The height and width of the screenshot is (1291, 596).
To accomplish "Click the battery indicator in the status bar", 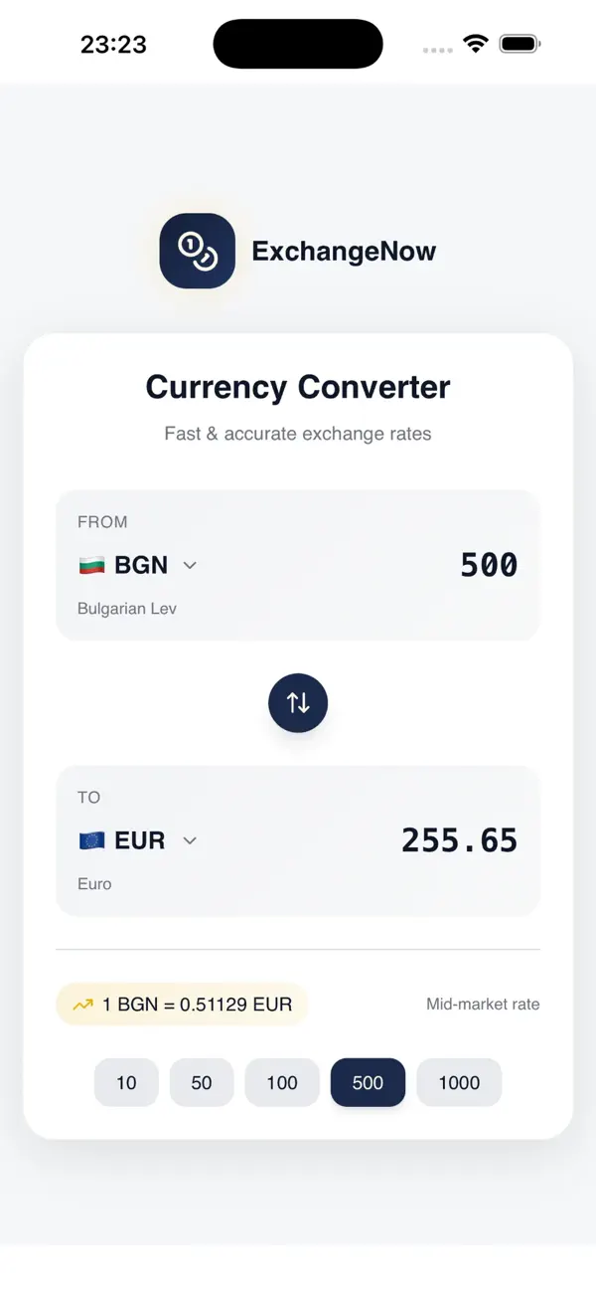I will pos(519,43).
